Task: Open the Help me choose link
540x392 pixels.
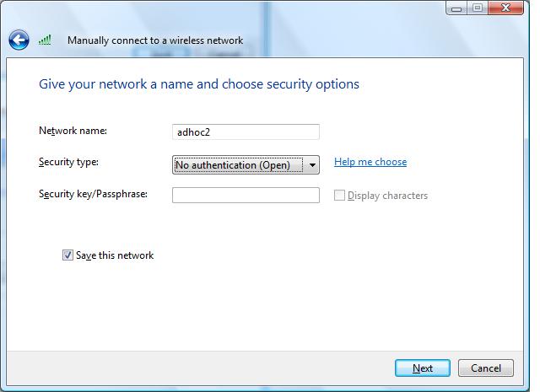Action: click(x=370, y=162)
